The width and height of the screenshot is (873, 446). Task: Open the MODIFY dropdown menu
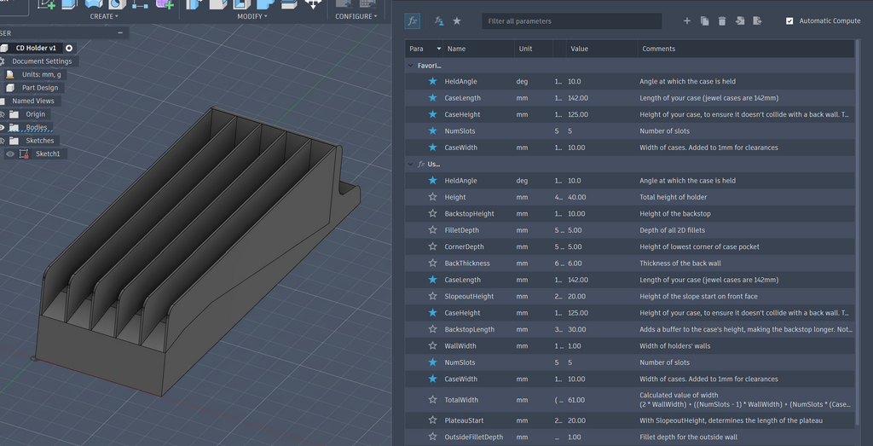click(x=252, y=17)
